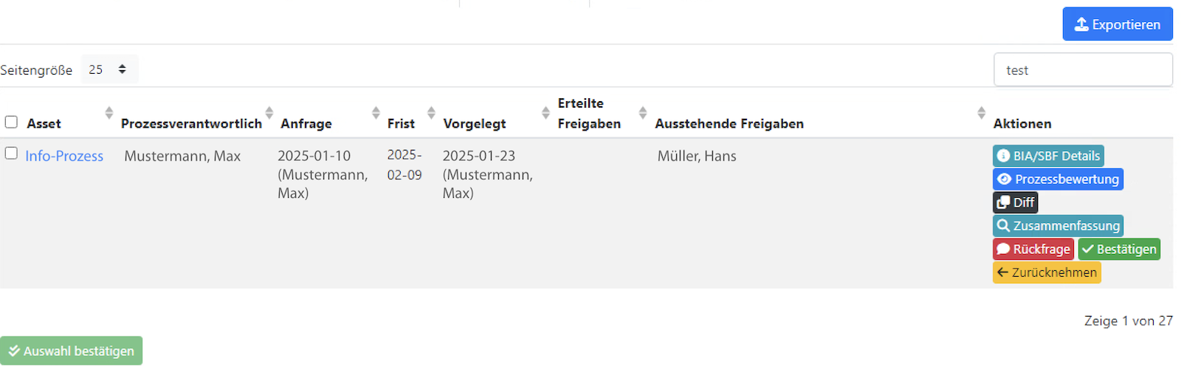The image size is (1181, 372).
Task: Click the red Rückfrage comment button
Action: tap(1033, 249)
